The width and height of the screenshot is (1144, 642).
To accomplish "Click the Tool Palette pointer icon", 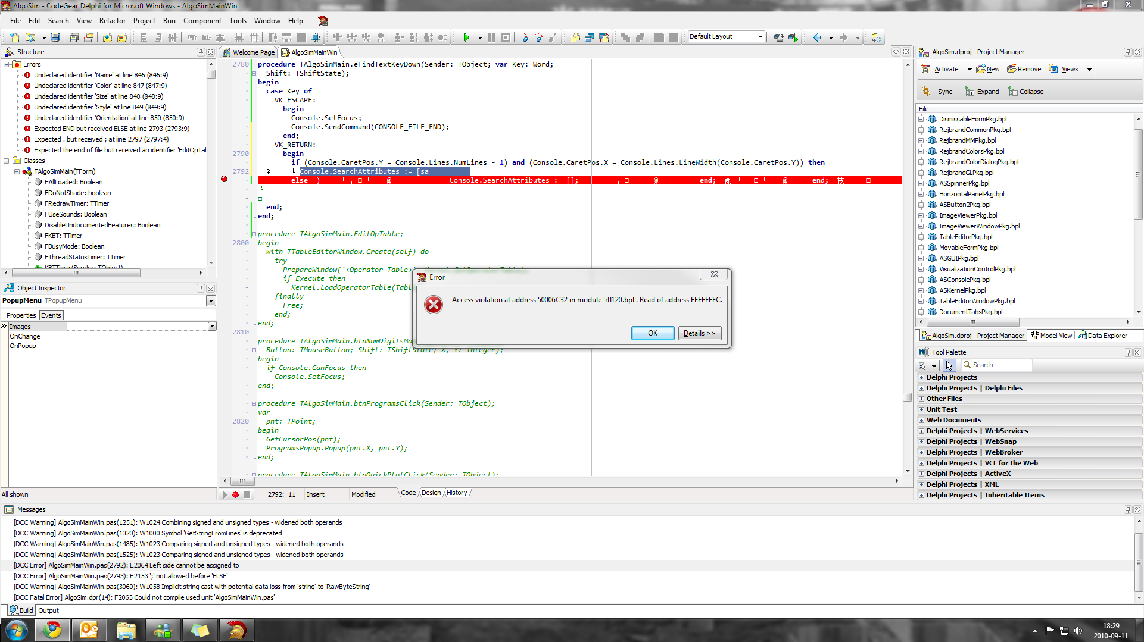I will click(x=949, y=365).
